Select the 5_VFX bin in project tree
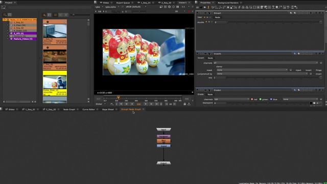 point(23,33)
